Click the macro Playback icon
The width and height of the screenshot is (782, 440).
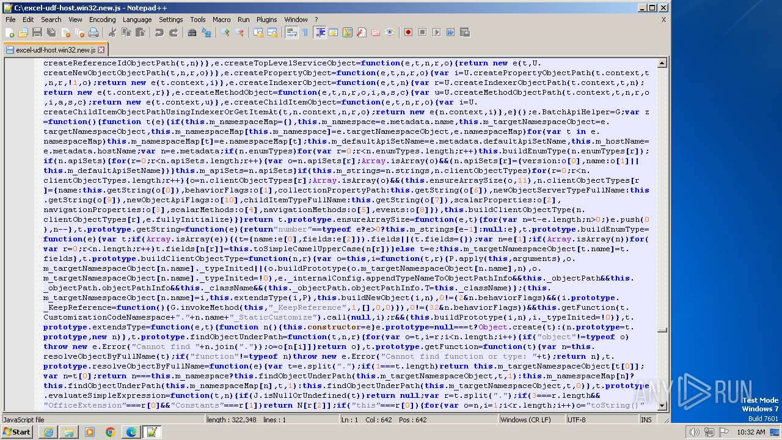pyautogui.click(x=436, y=32)
